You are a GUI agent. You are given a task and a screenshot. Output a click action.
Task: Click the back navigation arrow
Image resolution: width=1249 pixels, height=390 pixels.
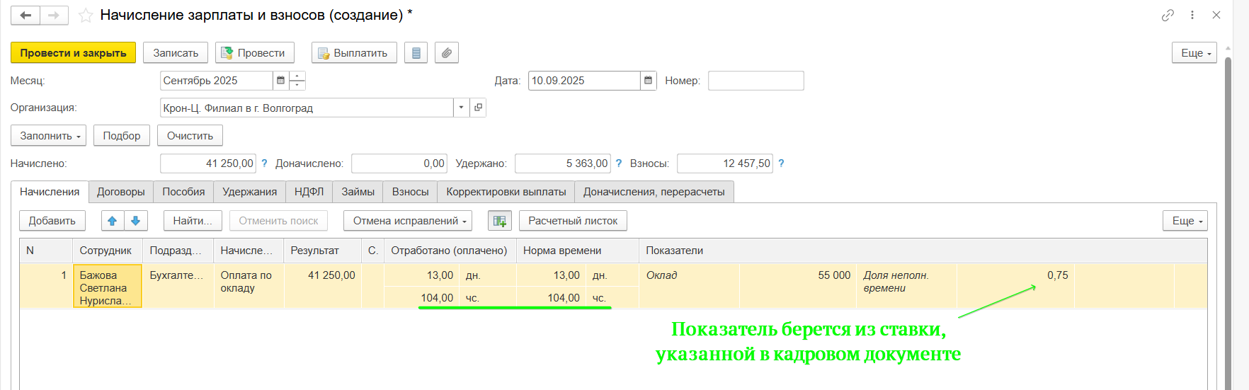(25, 15)
